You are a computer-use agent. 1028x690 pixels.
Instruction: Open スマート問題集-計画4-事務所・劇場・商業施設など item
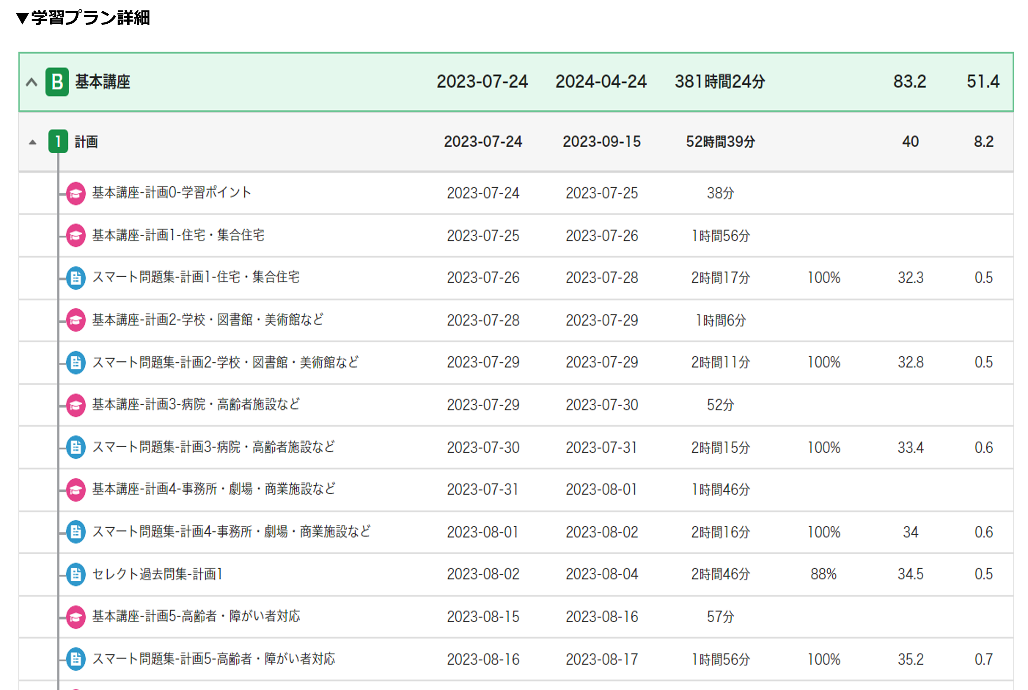click(x=231, y=532)
